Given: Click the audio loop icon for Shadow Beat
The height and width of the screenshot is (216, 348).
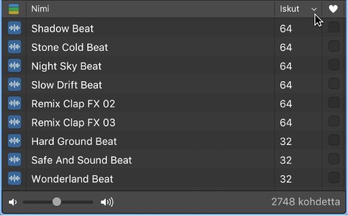Looking at the screenshot, I should (15, 28).
